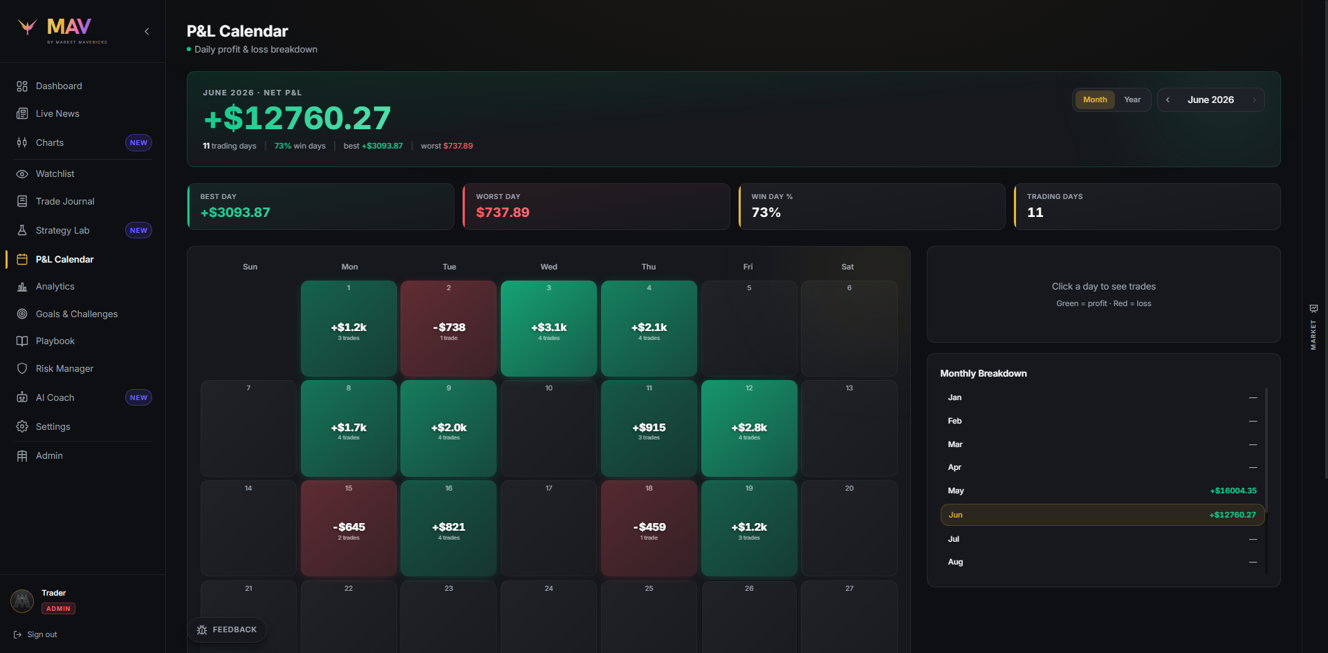Click the Strategy Lab flask icon
This screenshot has height=653, width=1328.
[x=22, y=230]
